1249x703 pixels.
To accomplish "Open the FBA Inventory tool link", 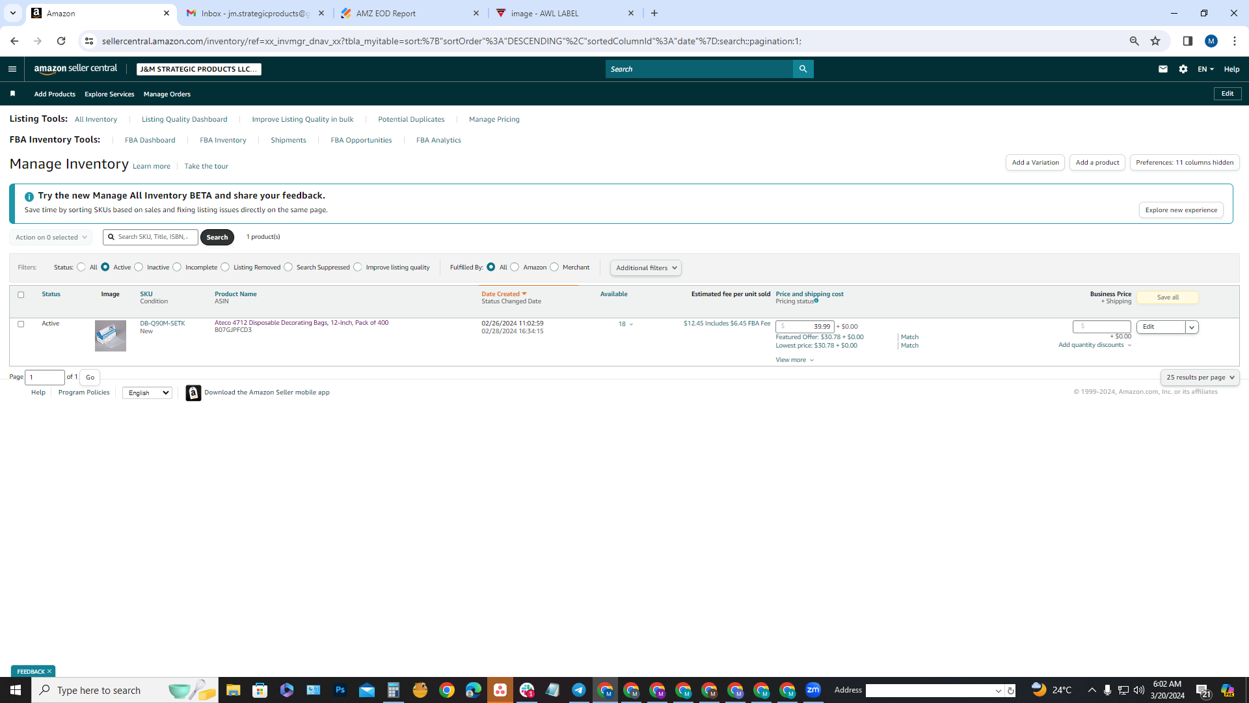I will coord(222,140).
